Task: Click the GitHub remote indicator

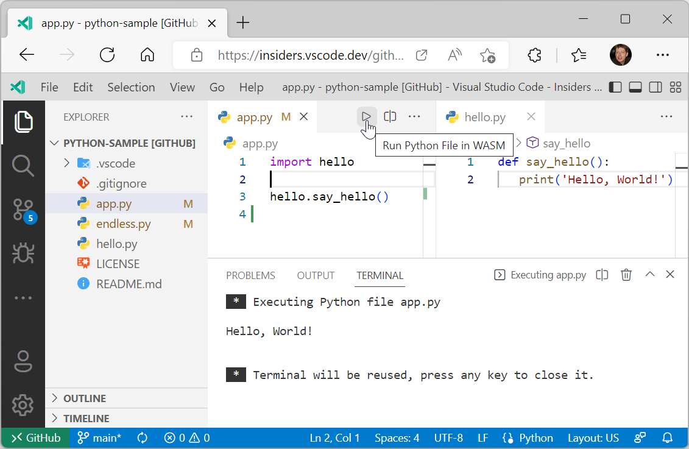Action: (34, 437)
